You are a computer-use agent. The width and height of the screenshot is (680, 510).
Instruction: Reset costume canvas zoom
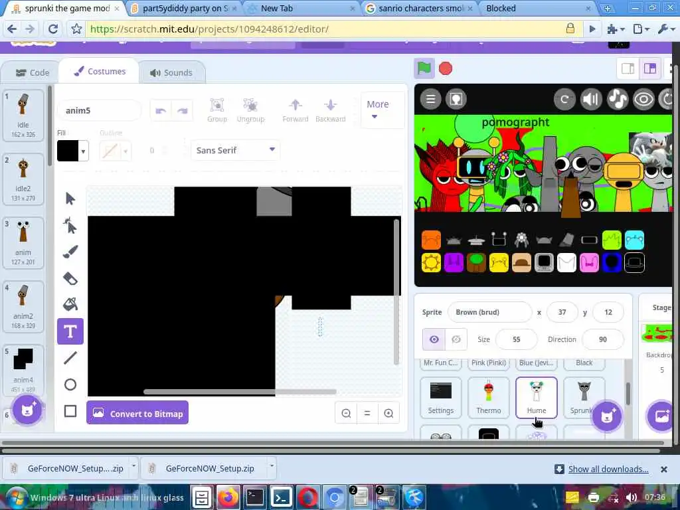click(367, 413)
